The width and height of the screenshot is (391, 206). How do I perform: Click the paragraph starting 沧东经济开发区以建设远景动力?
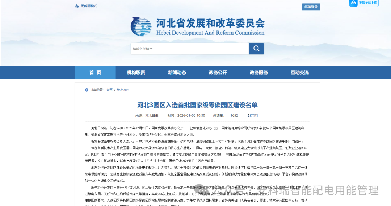click(196, 174)
